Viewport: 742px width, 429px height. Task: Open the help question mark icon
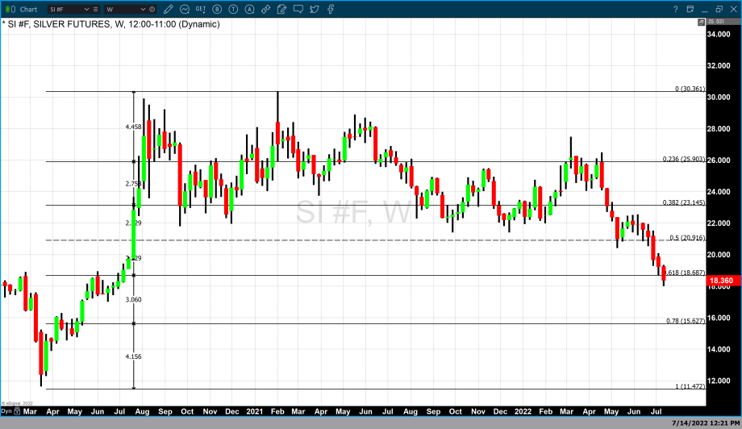point(676,9)
